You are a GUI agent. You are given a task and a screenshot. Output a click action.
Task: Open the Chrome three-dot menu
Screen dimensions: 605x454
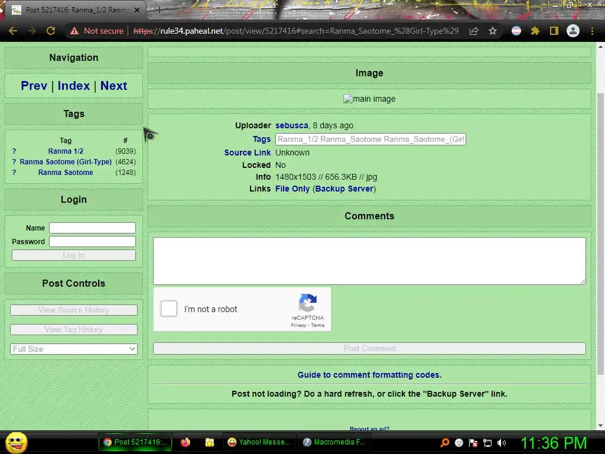[592, 31]
